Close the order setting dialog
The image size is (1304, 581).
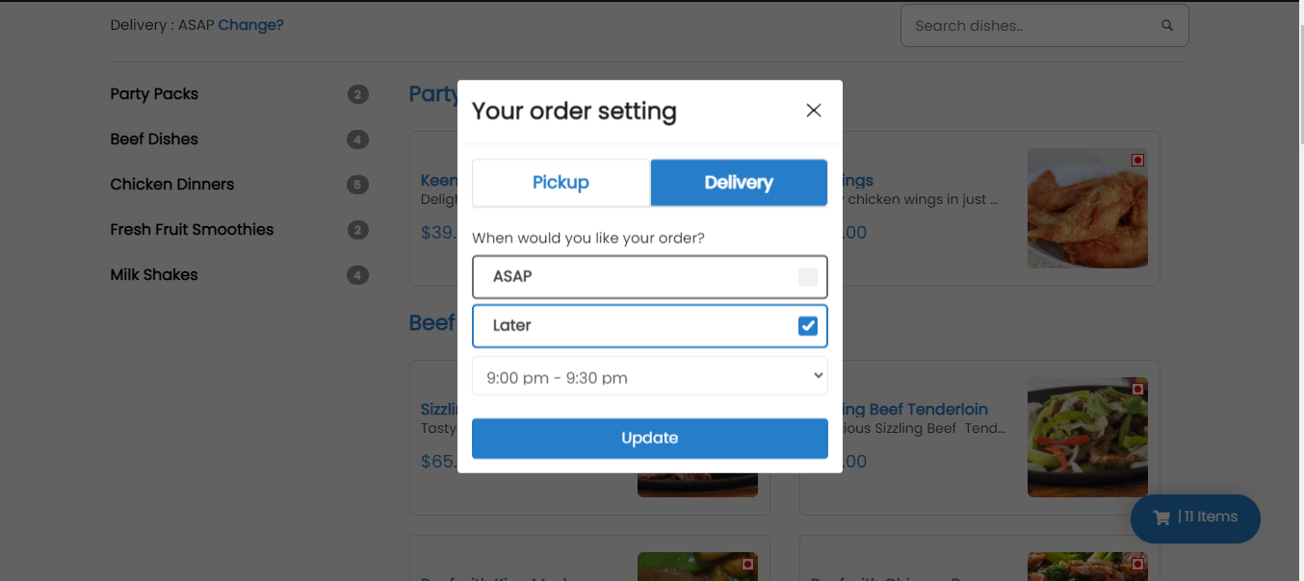(814, 111)
